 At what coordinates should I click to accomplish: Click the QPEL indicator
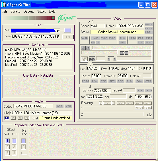[x=122, y=42]
